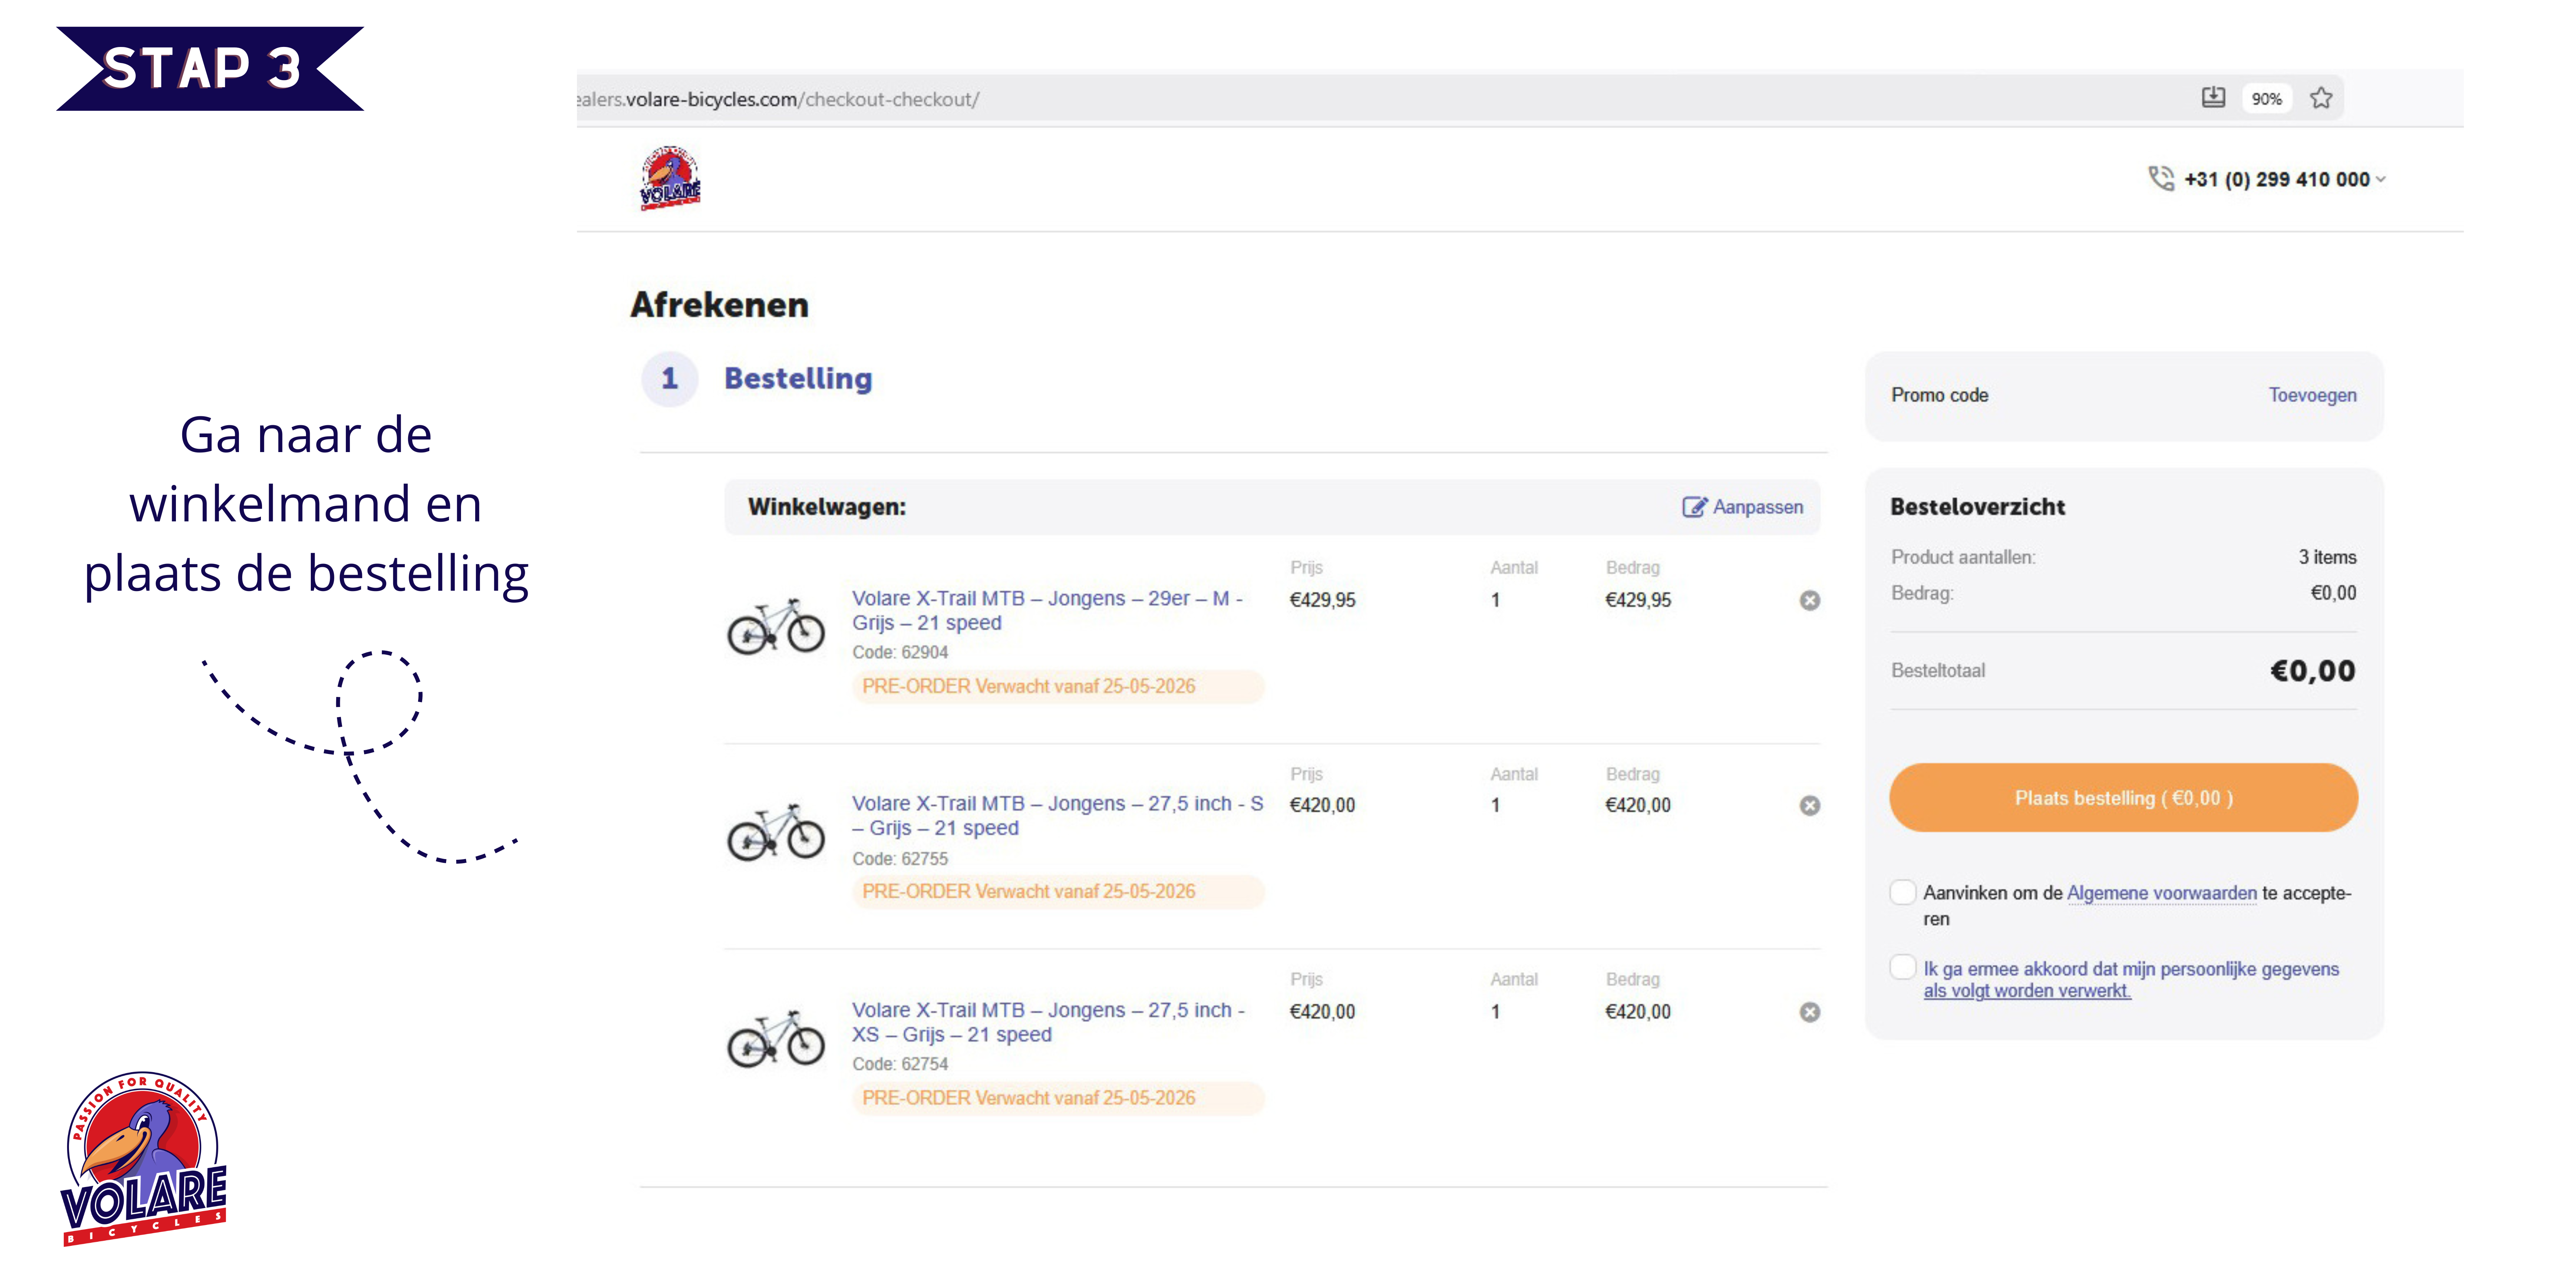Screen dimensions: 2576x1288
Task: Remove the X-Trail 29er M item
Action: pos(1809,600)
